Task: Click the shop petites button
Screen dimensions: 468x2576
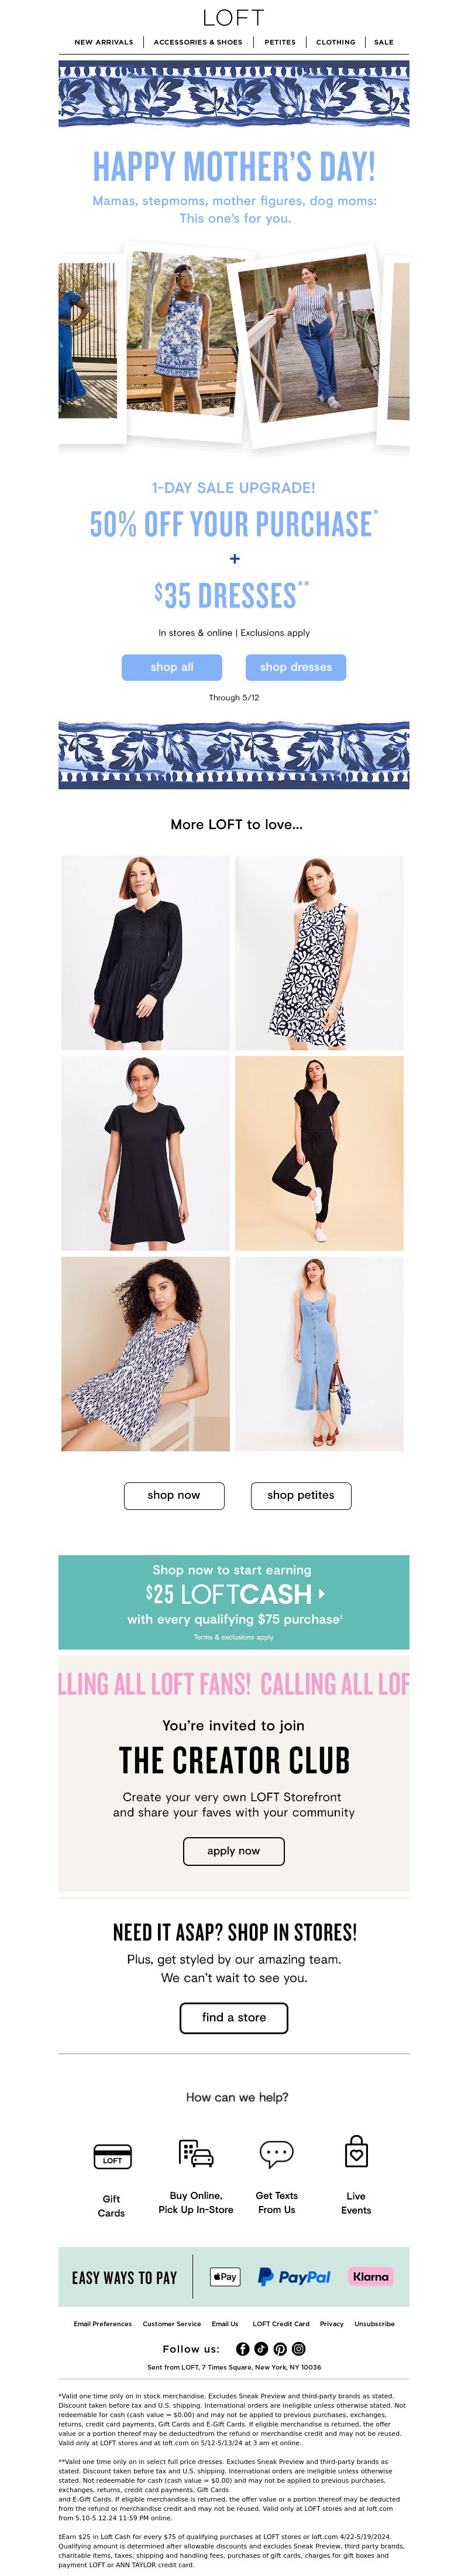Action: (x=301, y=1495)
